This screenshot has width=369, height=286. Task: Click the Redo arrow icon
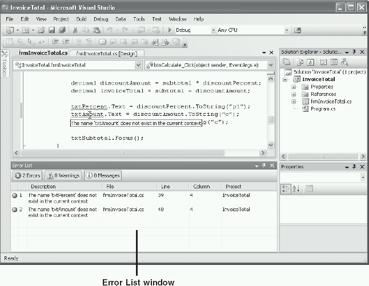(125, 30)
